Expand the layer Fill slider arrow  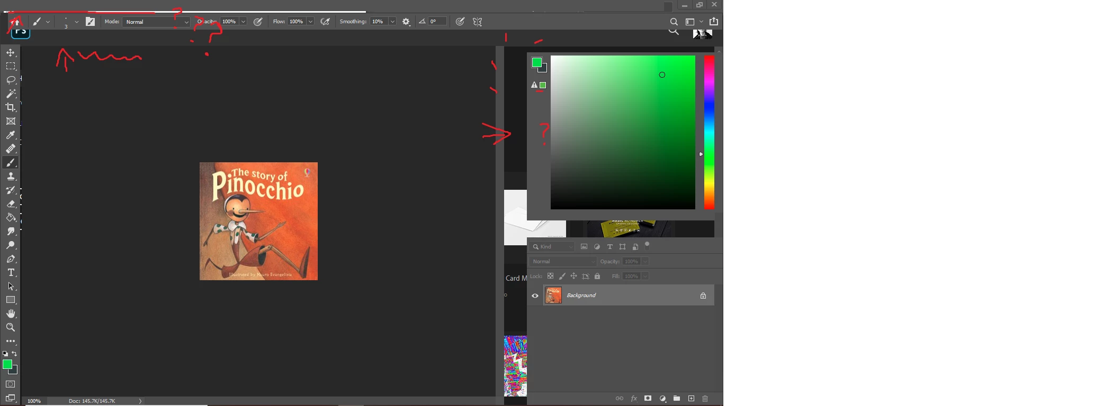click(645, 276)
